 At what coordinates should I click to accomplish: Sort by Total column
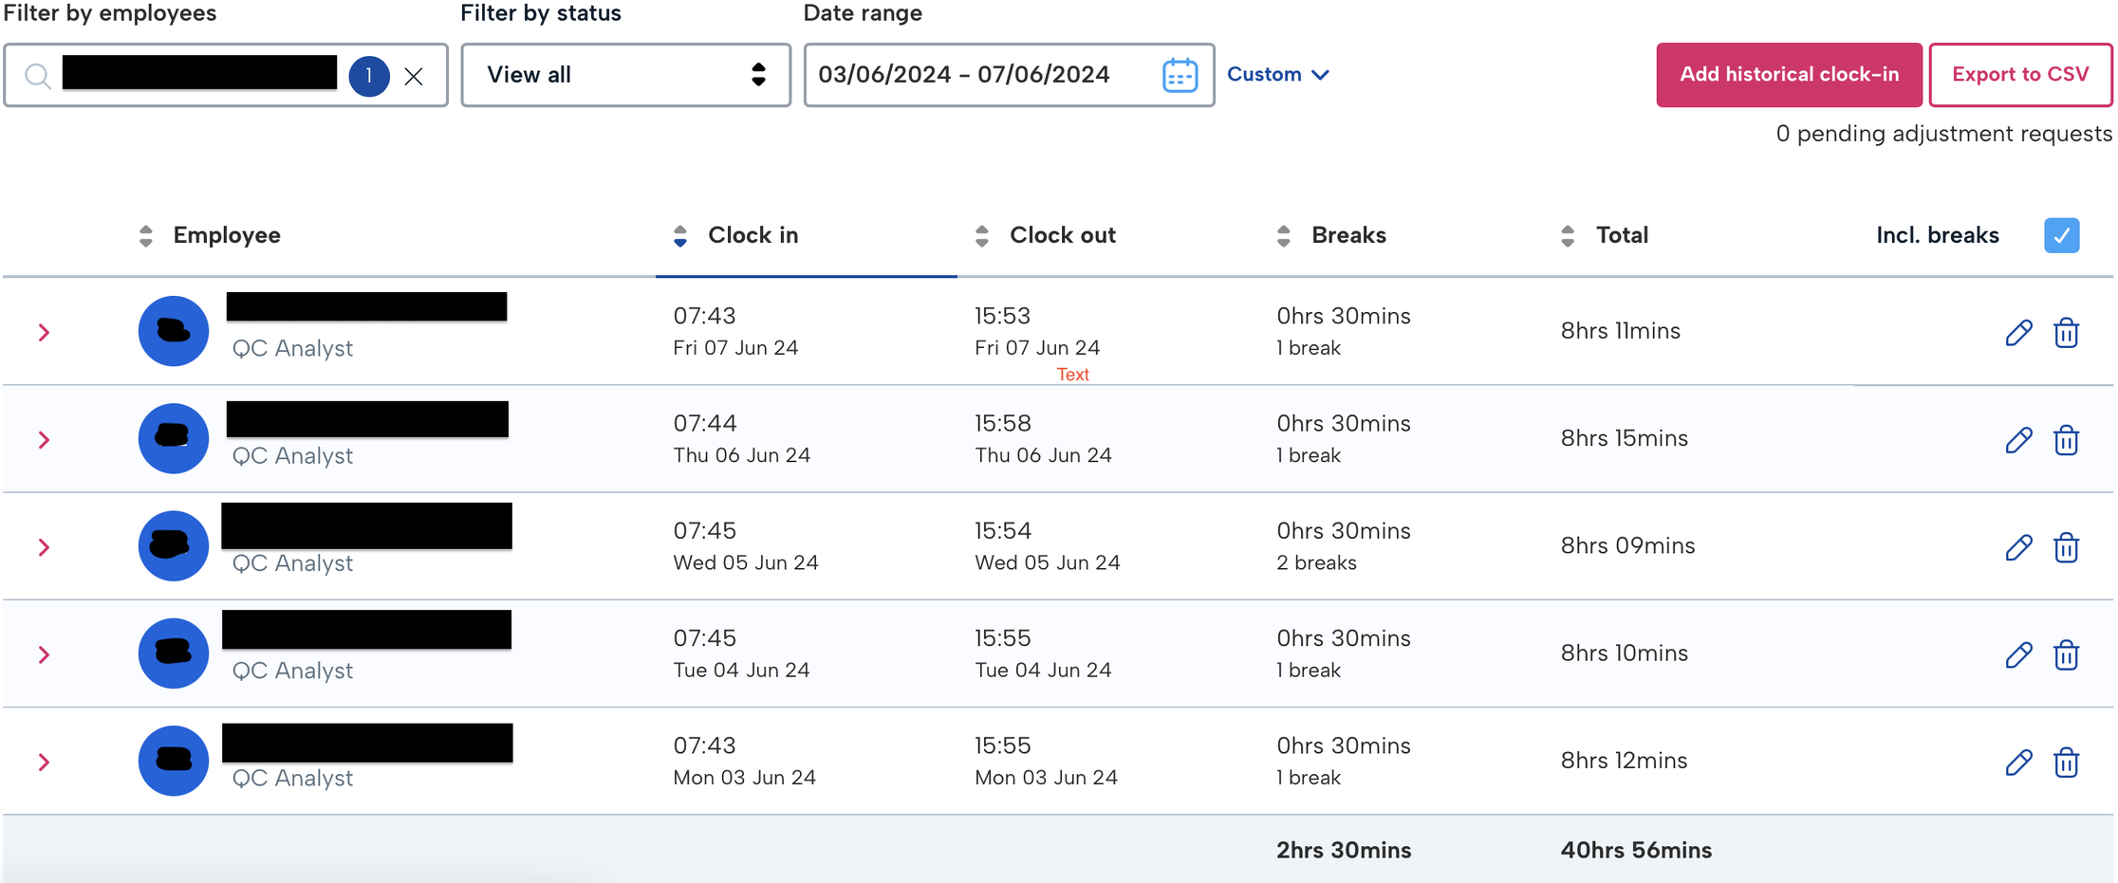click(x=1621, y=235)
